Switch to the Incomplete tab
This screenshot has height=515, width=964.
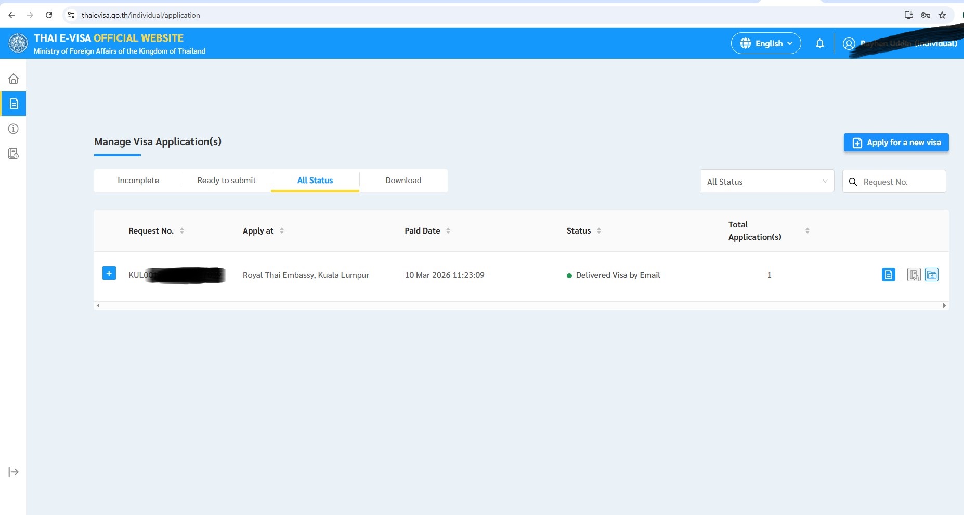[x=138, y=181]
